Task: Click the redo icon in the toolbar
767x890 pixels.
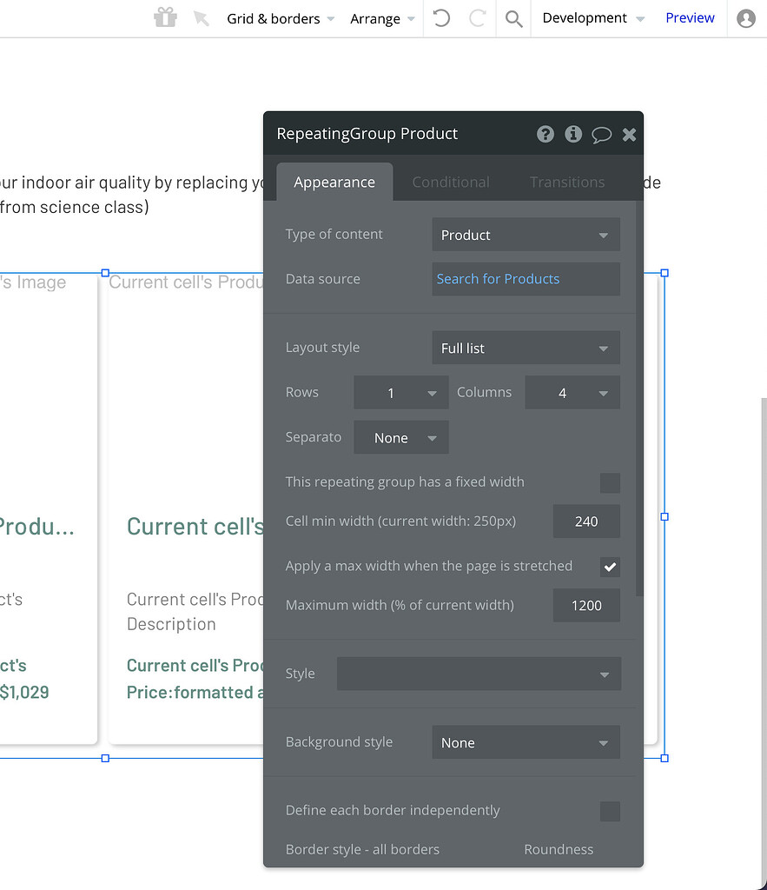Action: 475,17
